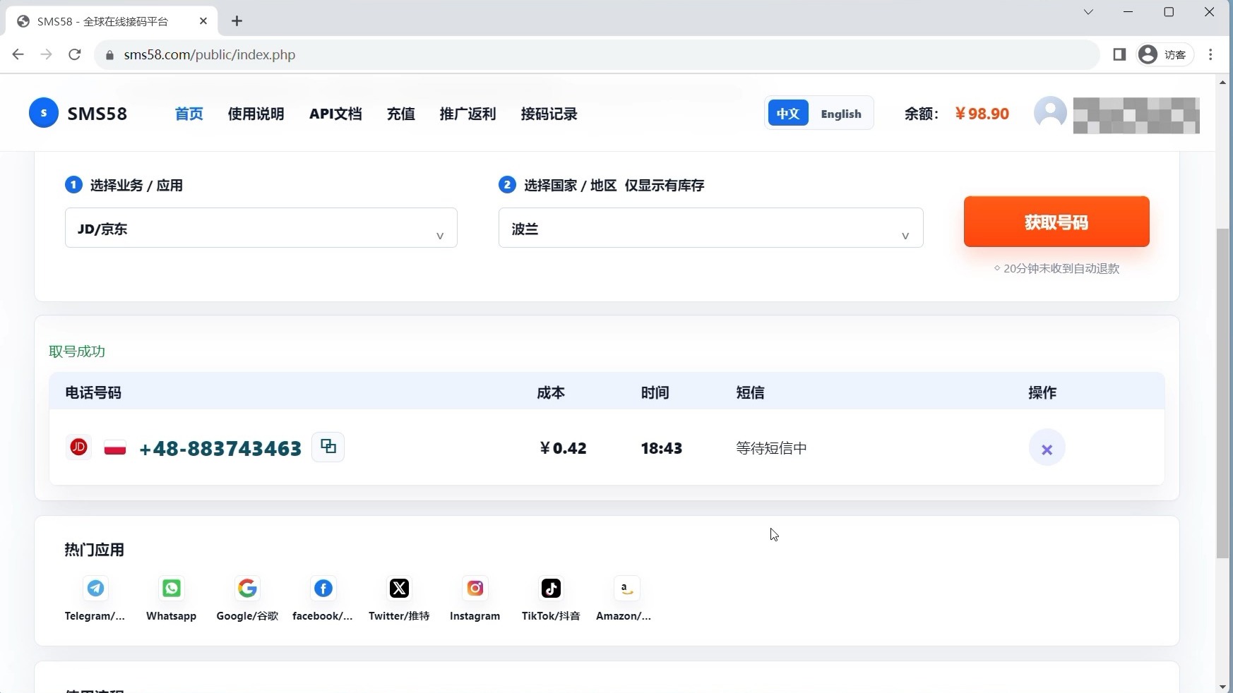Screen dimensions: 1233x693
Task: Click the time value 18:43
Action: [x=662, y=448]
